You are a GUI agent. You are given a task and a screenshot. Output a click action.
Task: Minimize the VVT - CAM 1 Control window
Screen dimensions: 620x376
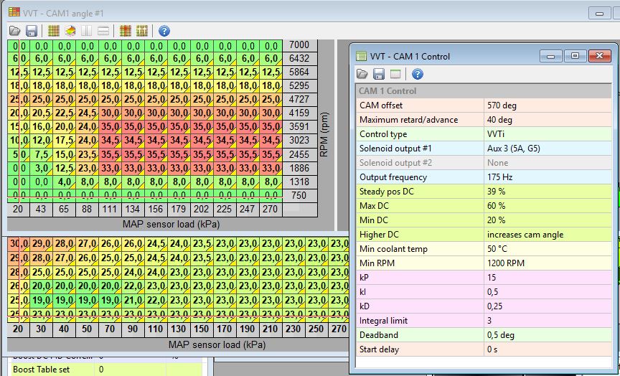551,55
